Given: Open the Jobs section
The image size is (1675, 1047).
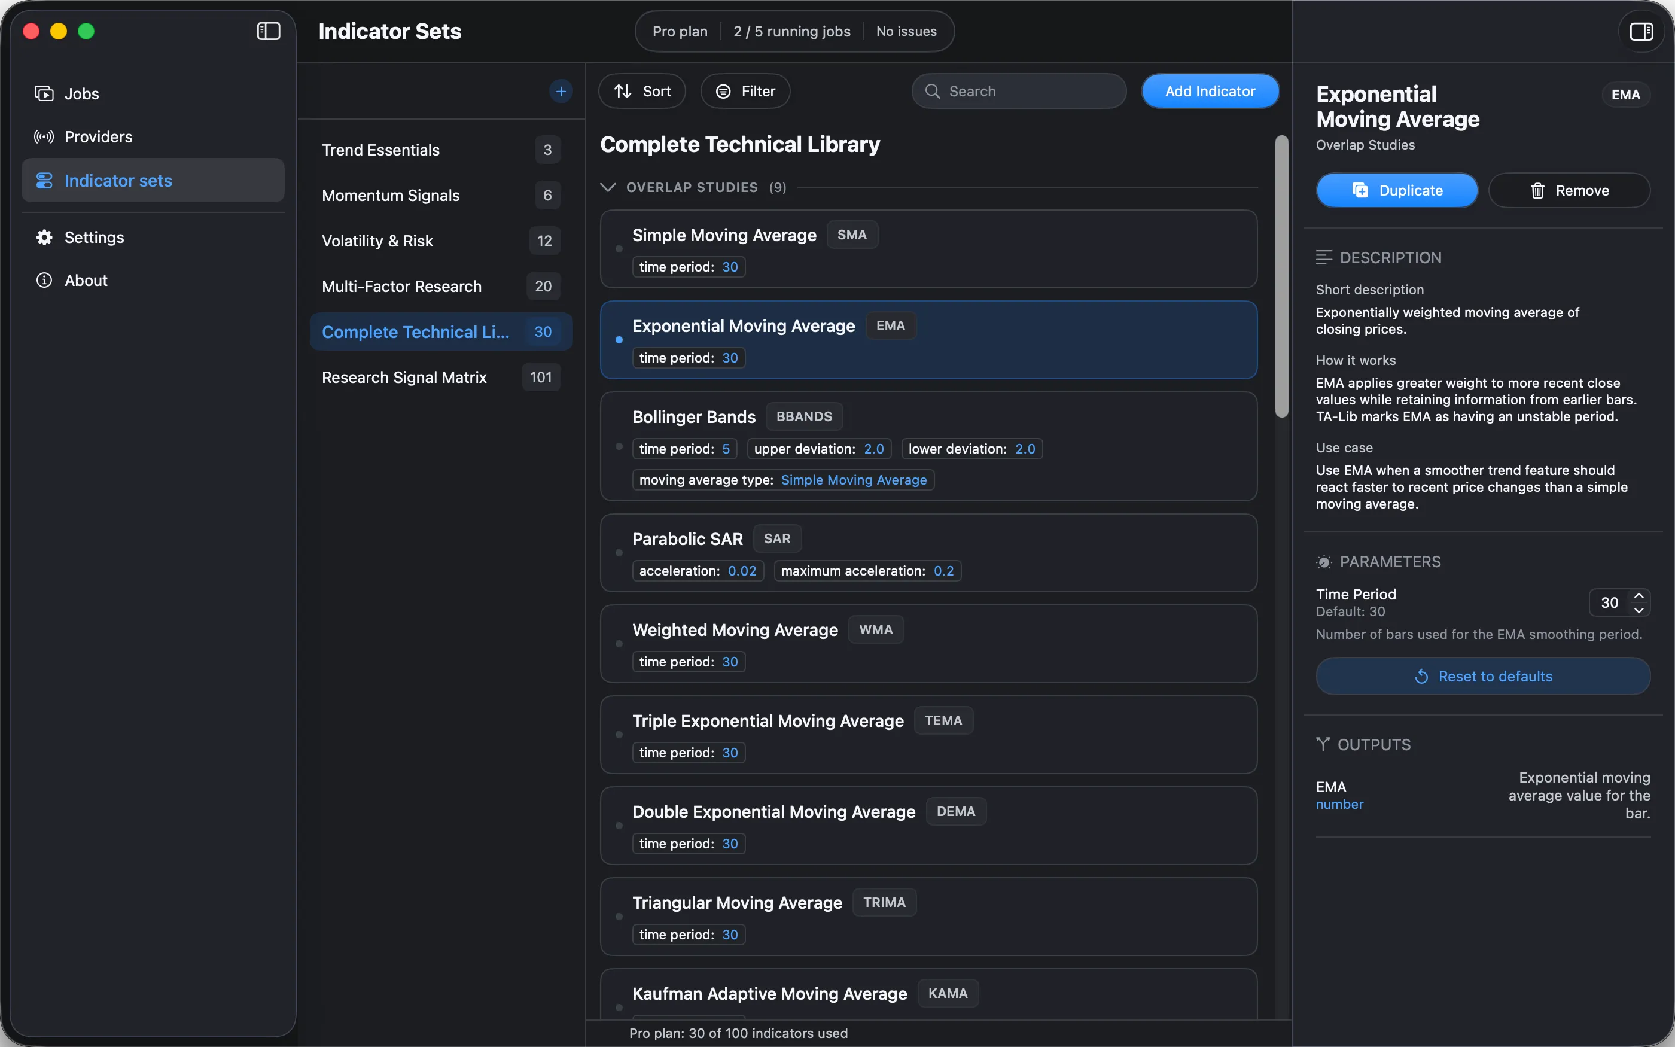Looking at the screenshot, I should click(x=153, y=93).
